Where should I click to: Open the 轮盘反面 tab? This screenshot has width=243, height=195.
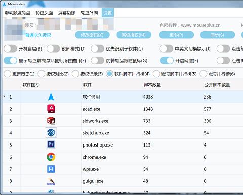pos(44,13)
